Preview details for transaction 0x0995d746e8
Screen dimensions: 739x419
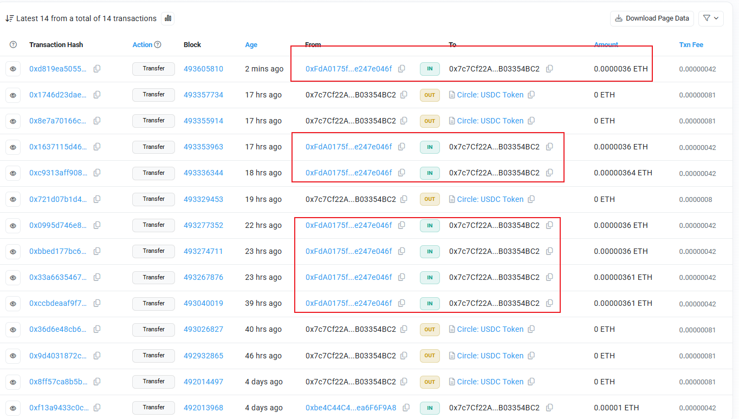click(14, 225)
